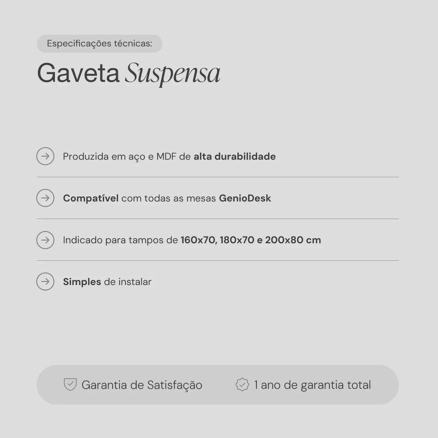Click the arrow icon beside "Compatível"

[45, 198]
